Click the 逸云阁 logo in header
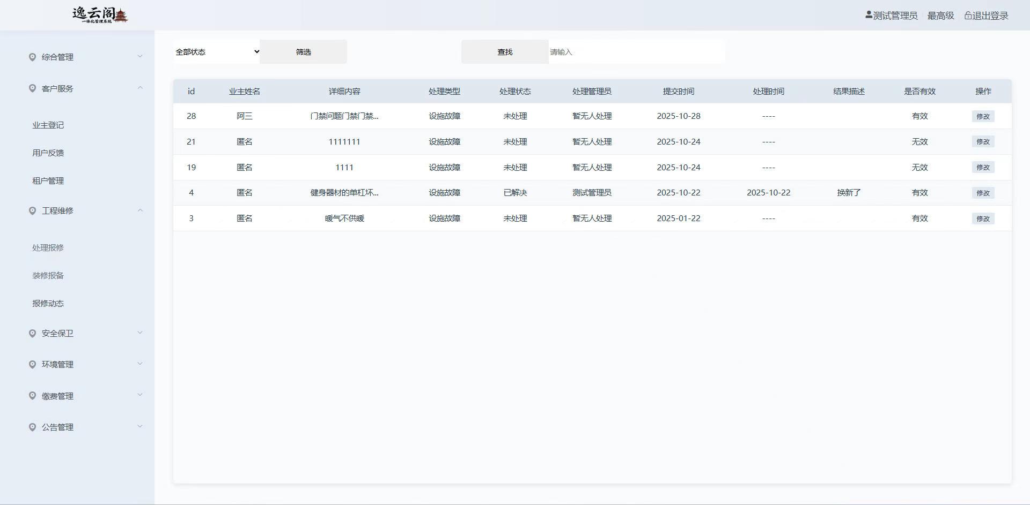Screen dimensions: 1030x505 [100, 15]
